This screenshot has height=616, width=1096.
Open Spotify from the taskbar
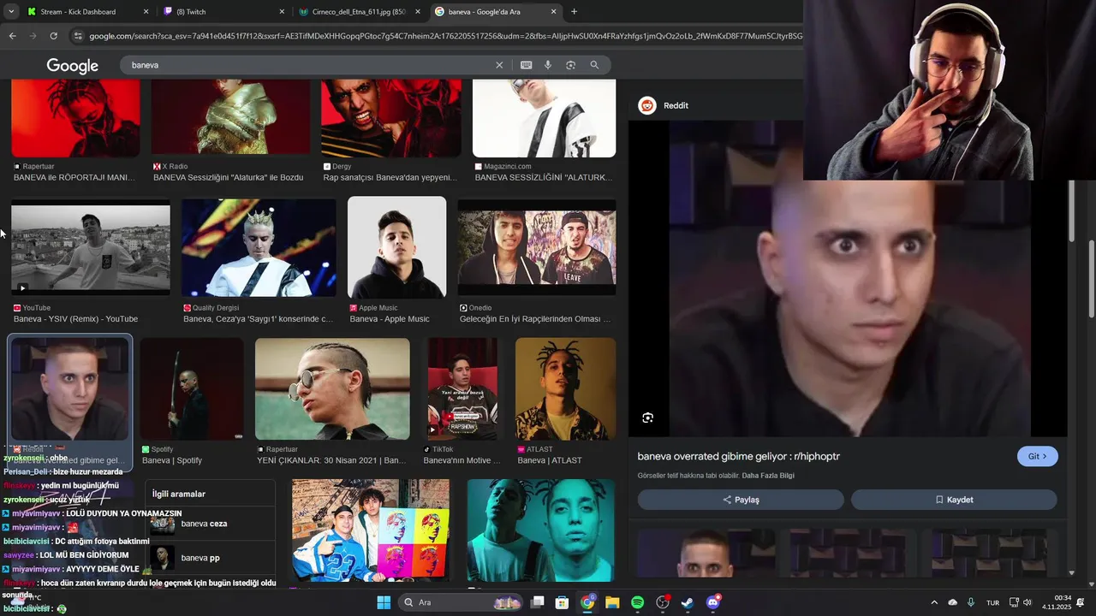pyautogui.click(x=637, y=602)
